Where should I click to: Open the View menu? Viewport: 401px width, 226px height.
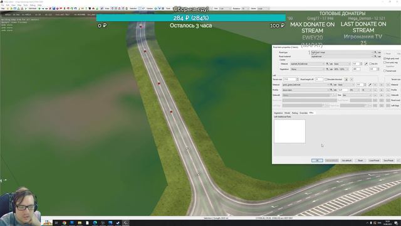pyautogui.click(x=14, y=5)
